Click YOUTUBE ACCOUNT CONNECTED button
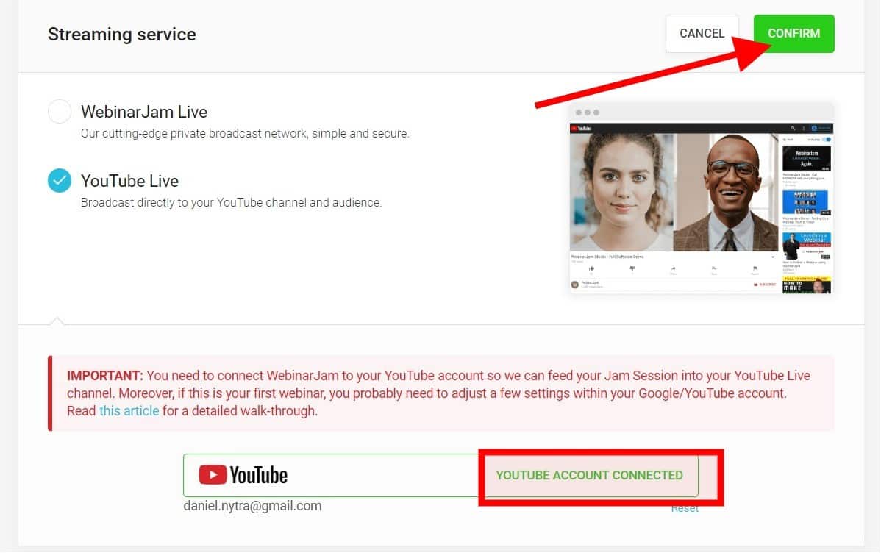This screenshot has height=553, width=881. click(x=589, y=476)
